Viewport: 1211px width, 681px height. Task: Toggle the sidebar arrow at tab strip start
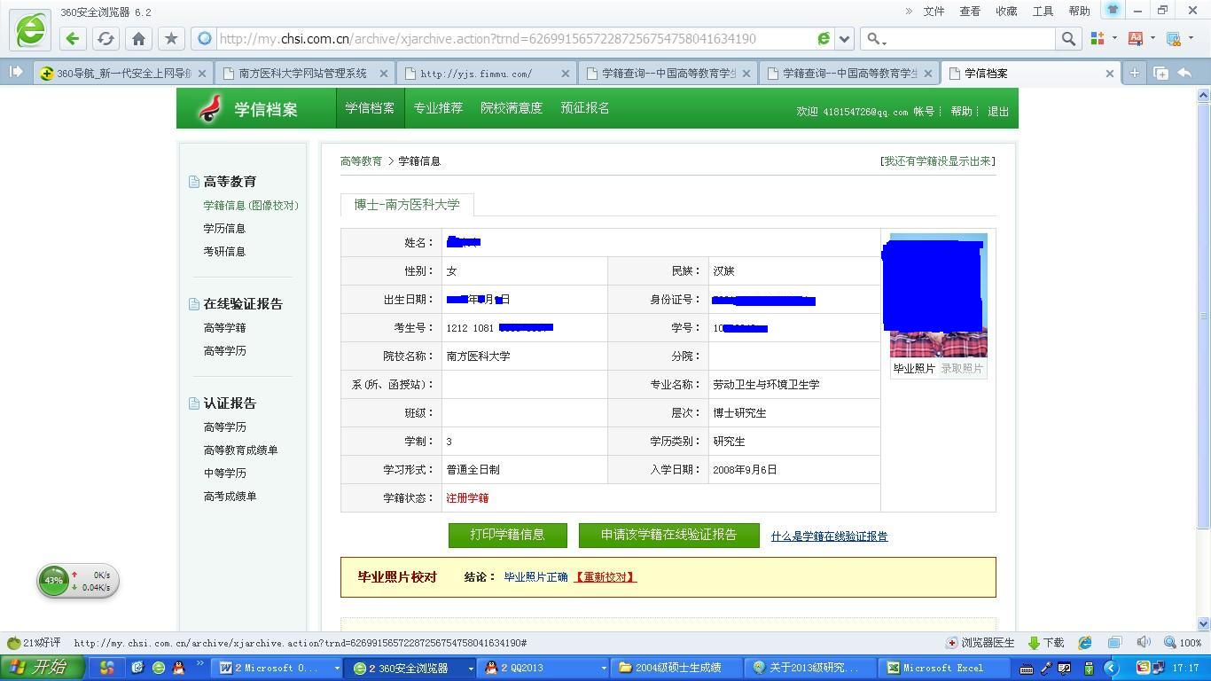(x=16, y=73)
